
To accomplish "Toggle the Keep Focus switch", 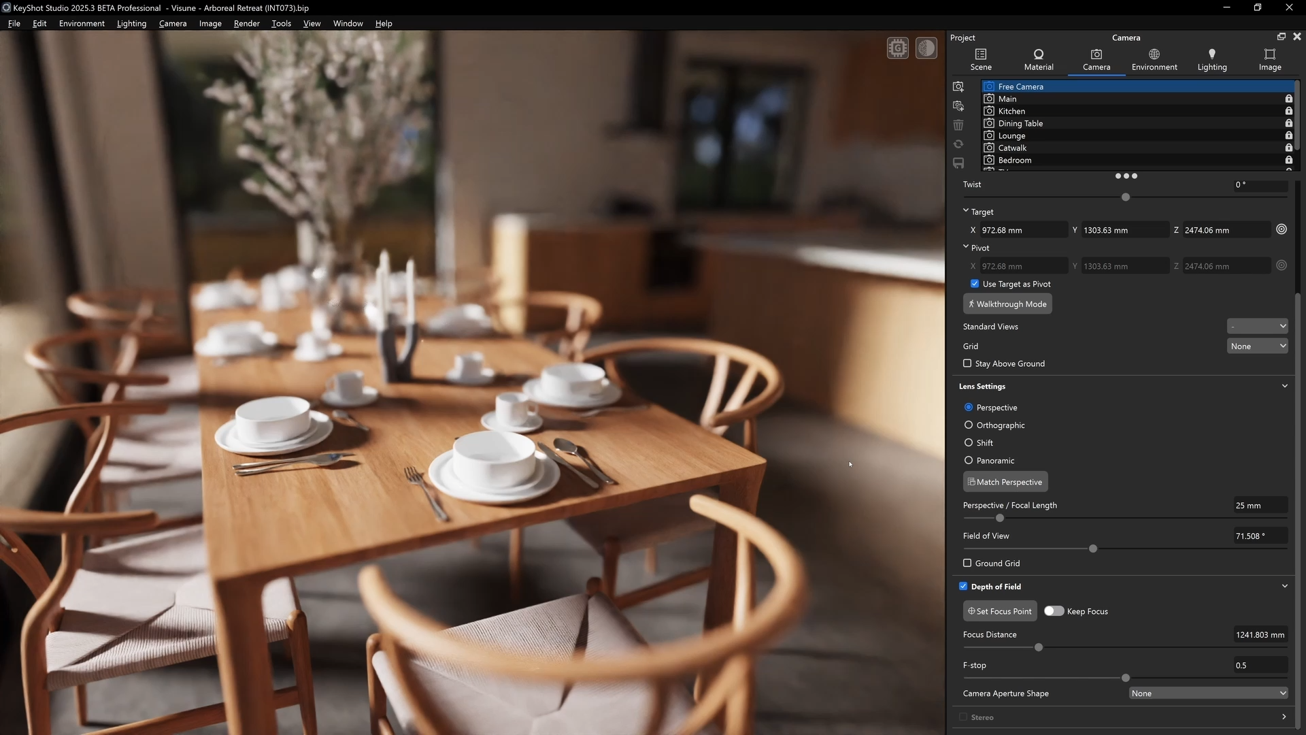I will (x=1054, y=611).
